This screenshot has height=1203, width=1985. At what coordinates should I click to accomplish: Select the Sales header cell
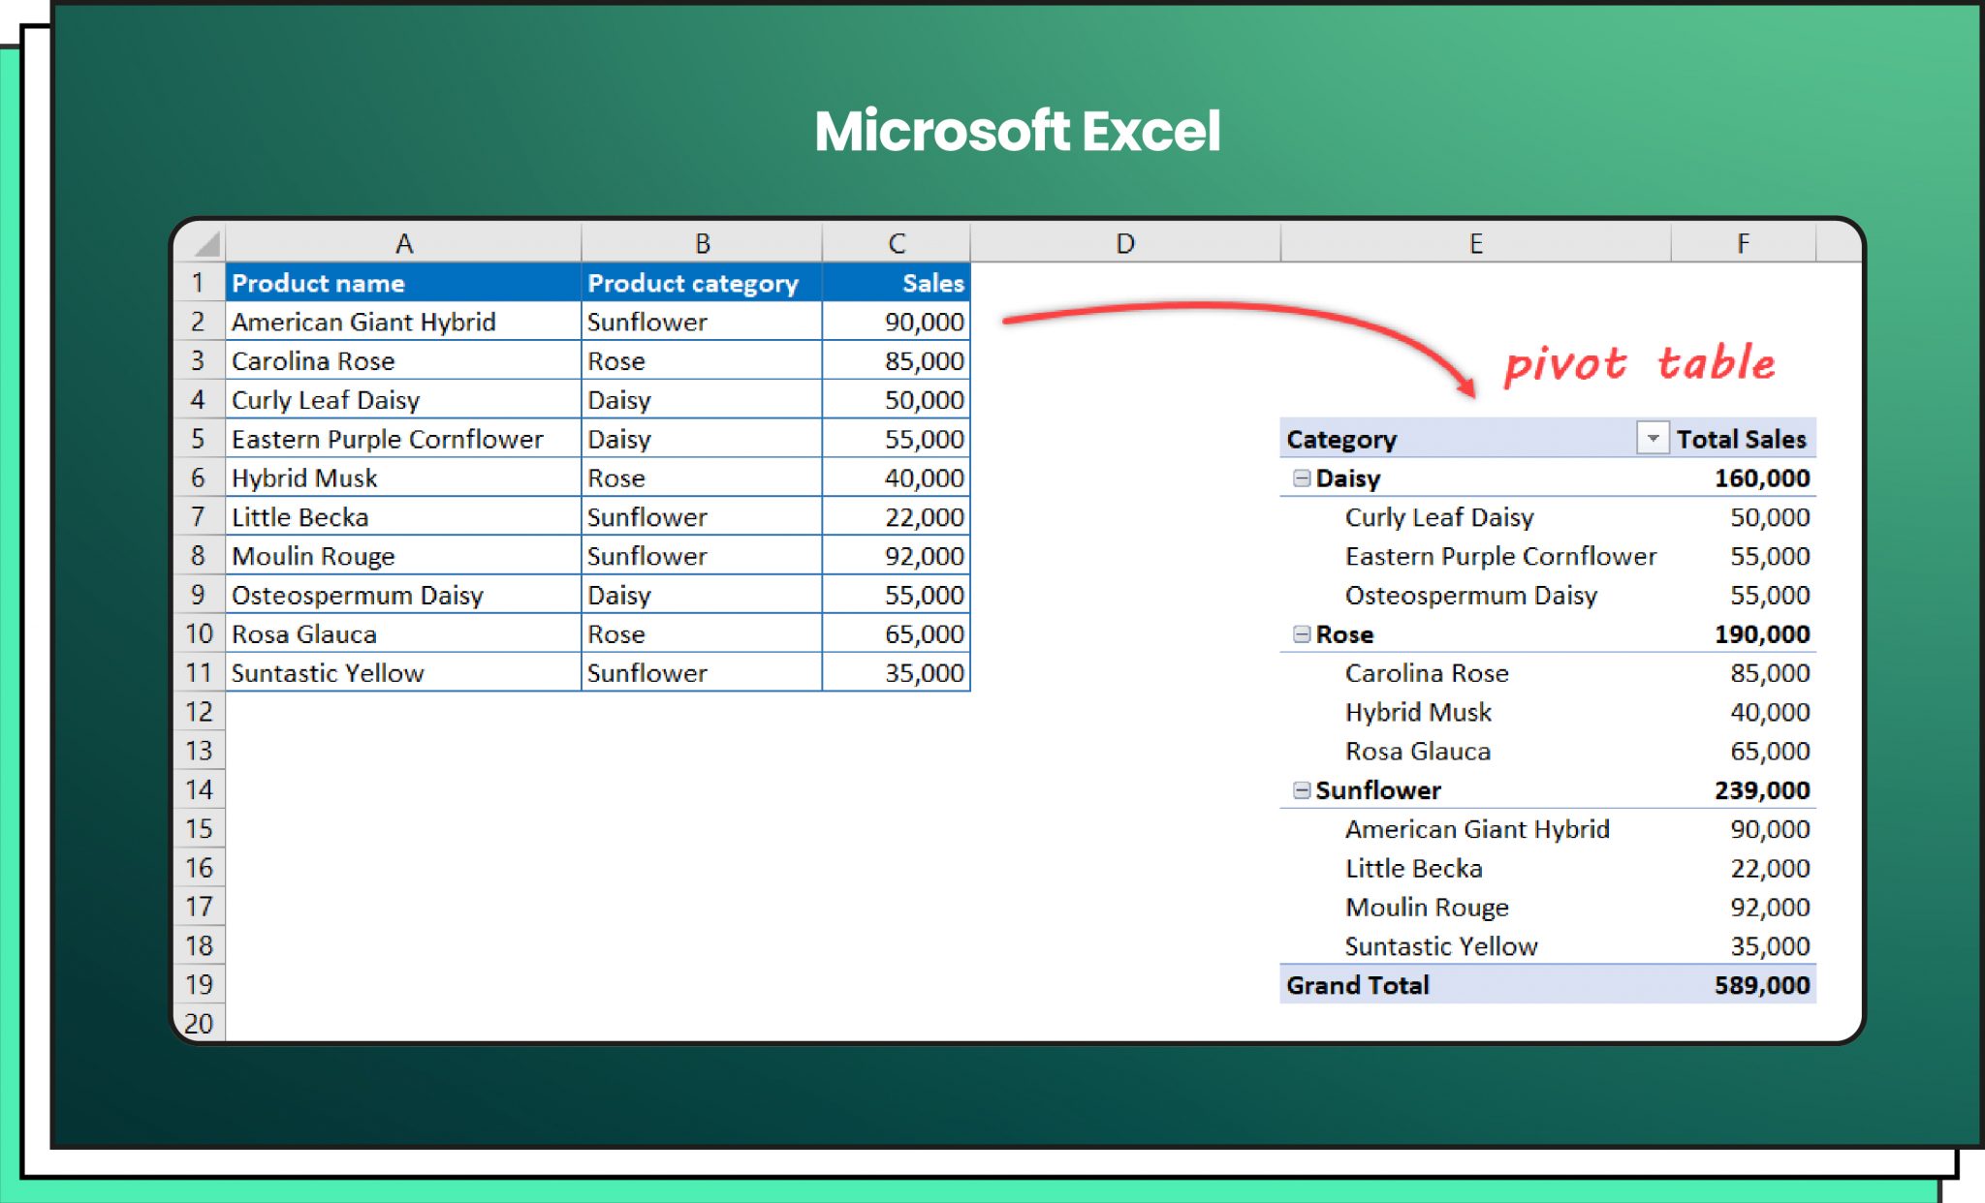[x=897, y=283]
